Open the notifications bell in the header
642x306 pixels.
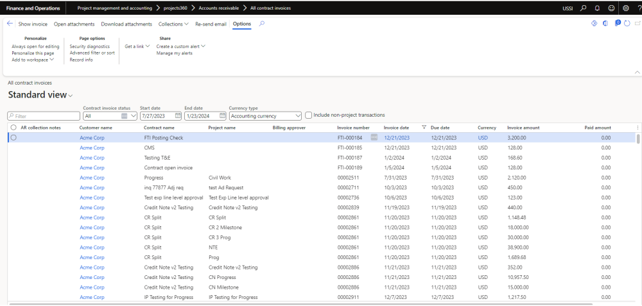597,8
